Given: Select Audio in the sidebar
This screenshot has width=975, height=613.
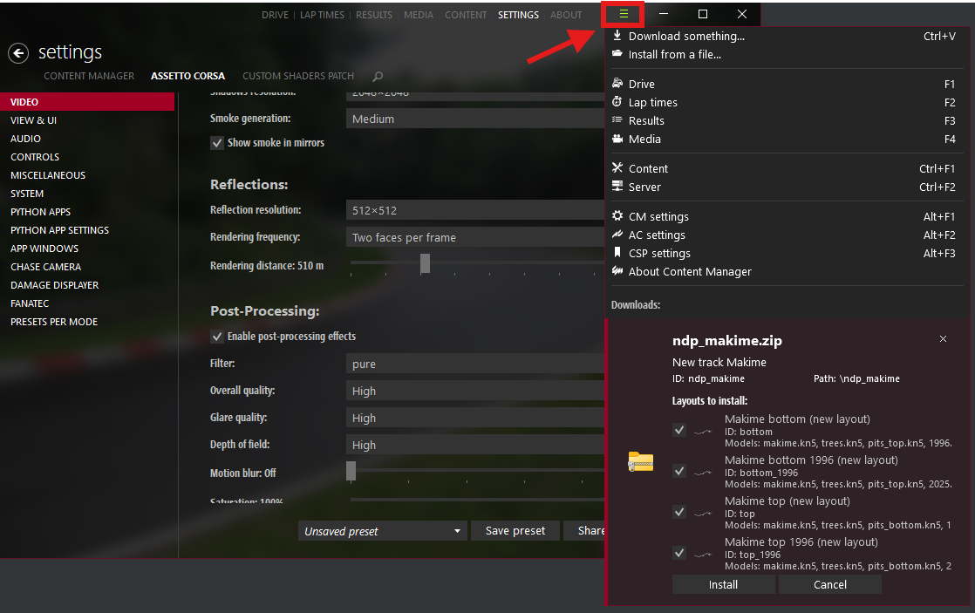Looking at the screenshot, I should click(x=87, y=139).
